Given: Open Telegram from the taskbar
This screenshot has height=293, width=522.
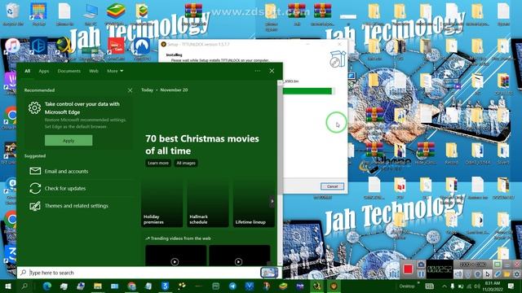Looking at the screenshot, I should point(232,286).
